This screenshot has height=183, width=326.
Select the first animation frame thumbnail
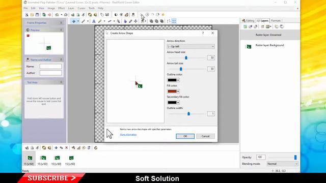[29, 159]
